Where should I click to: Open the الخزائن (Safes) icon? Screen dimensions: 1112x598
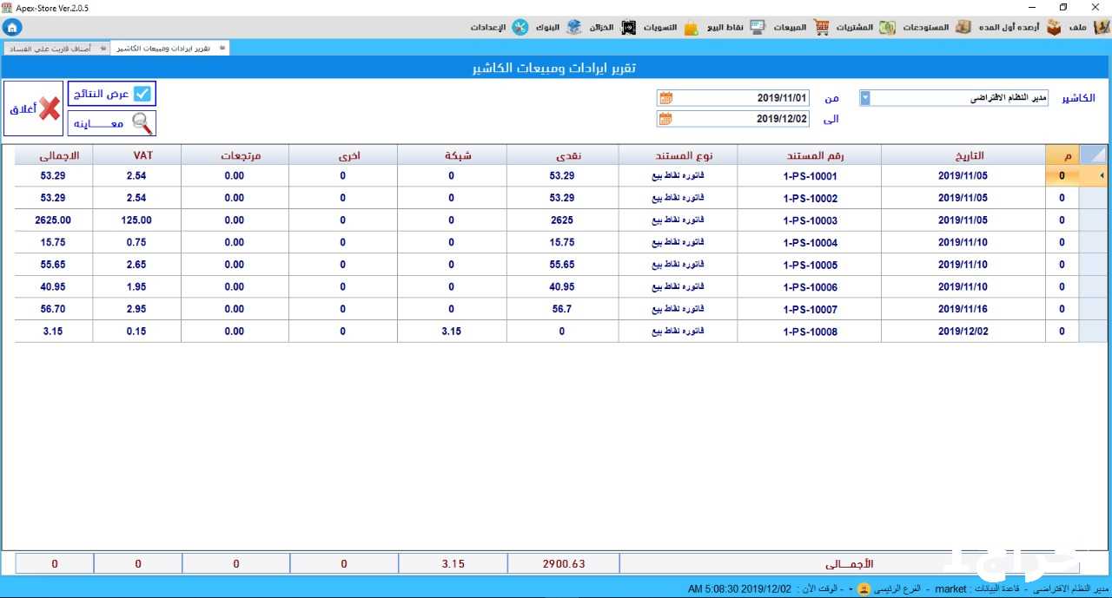click(628, 27)
